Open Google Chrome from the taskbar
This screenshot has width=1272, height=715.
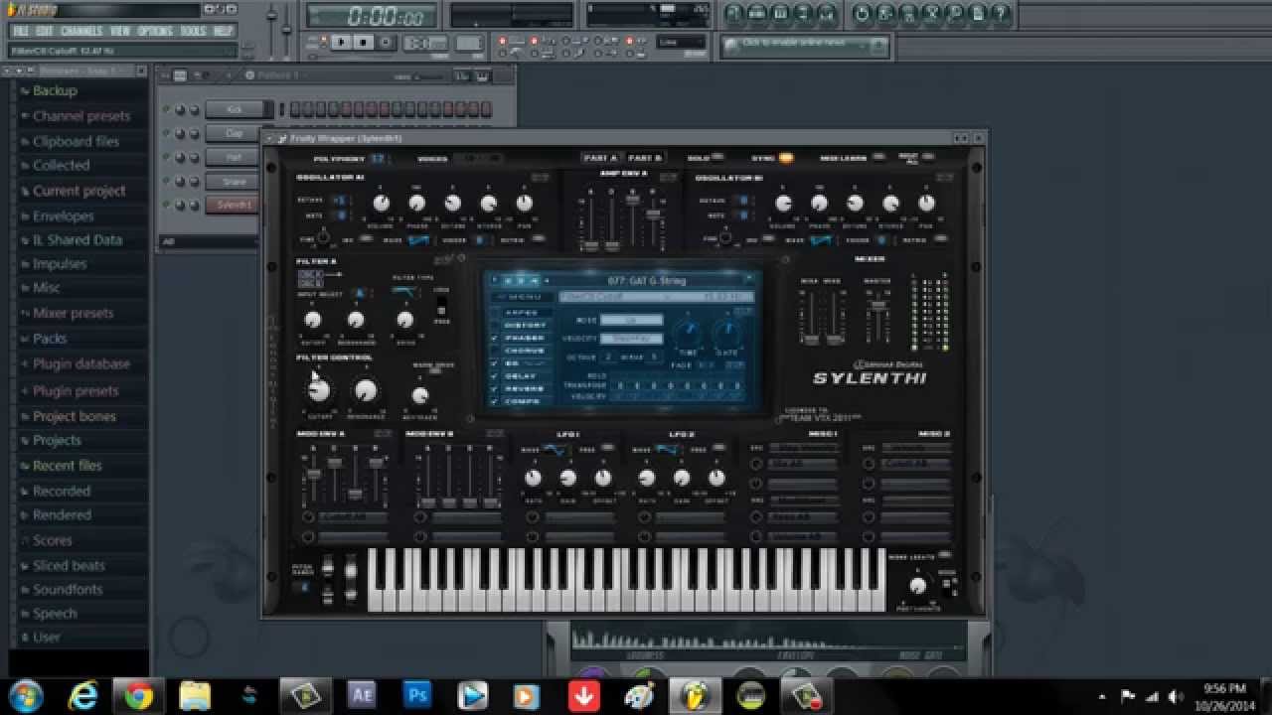[x=139, y=696]
